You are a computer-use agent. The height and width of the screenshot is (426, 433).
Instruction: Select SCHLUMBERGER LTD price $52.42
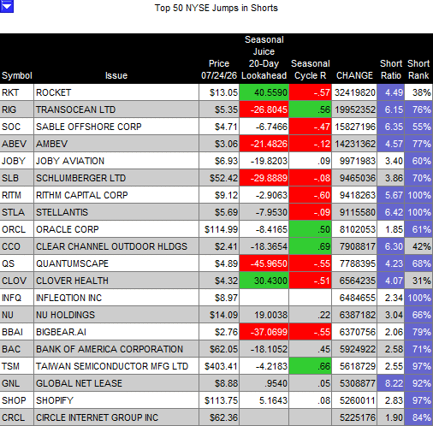point(219,178)
